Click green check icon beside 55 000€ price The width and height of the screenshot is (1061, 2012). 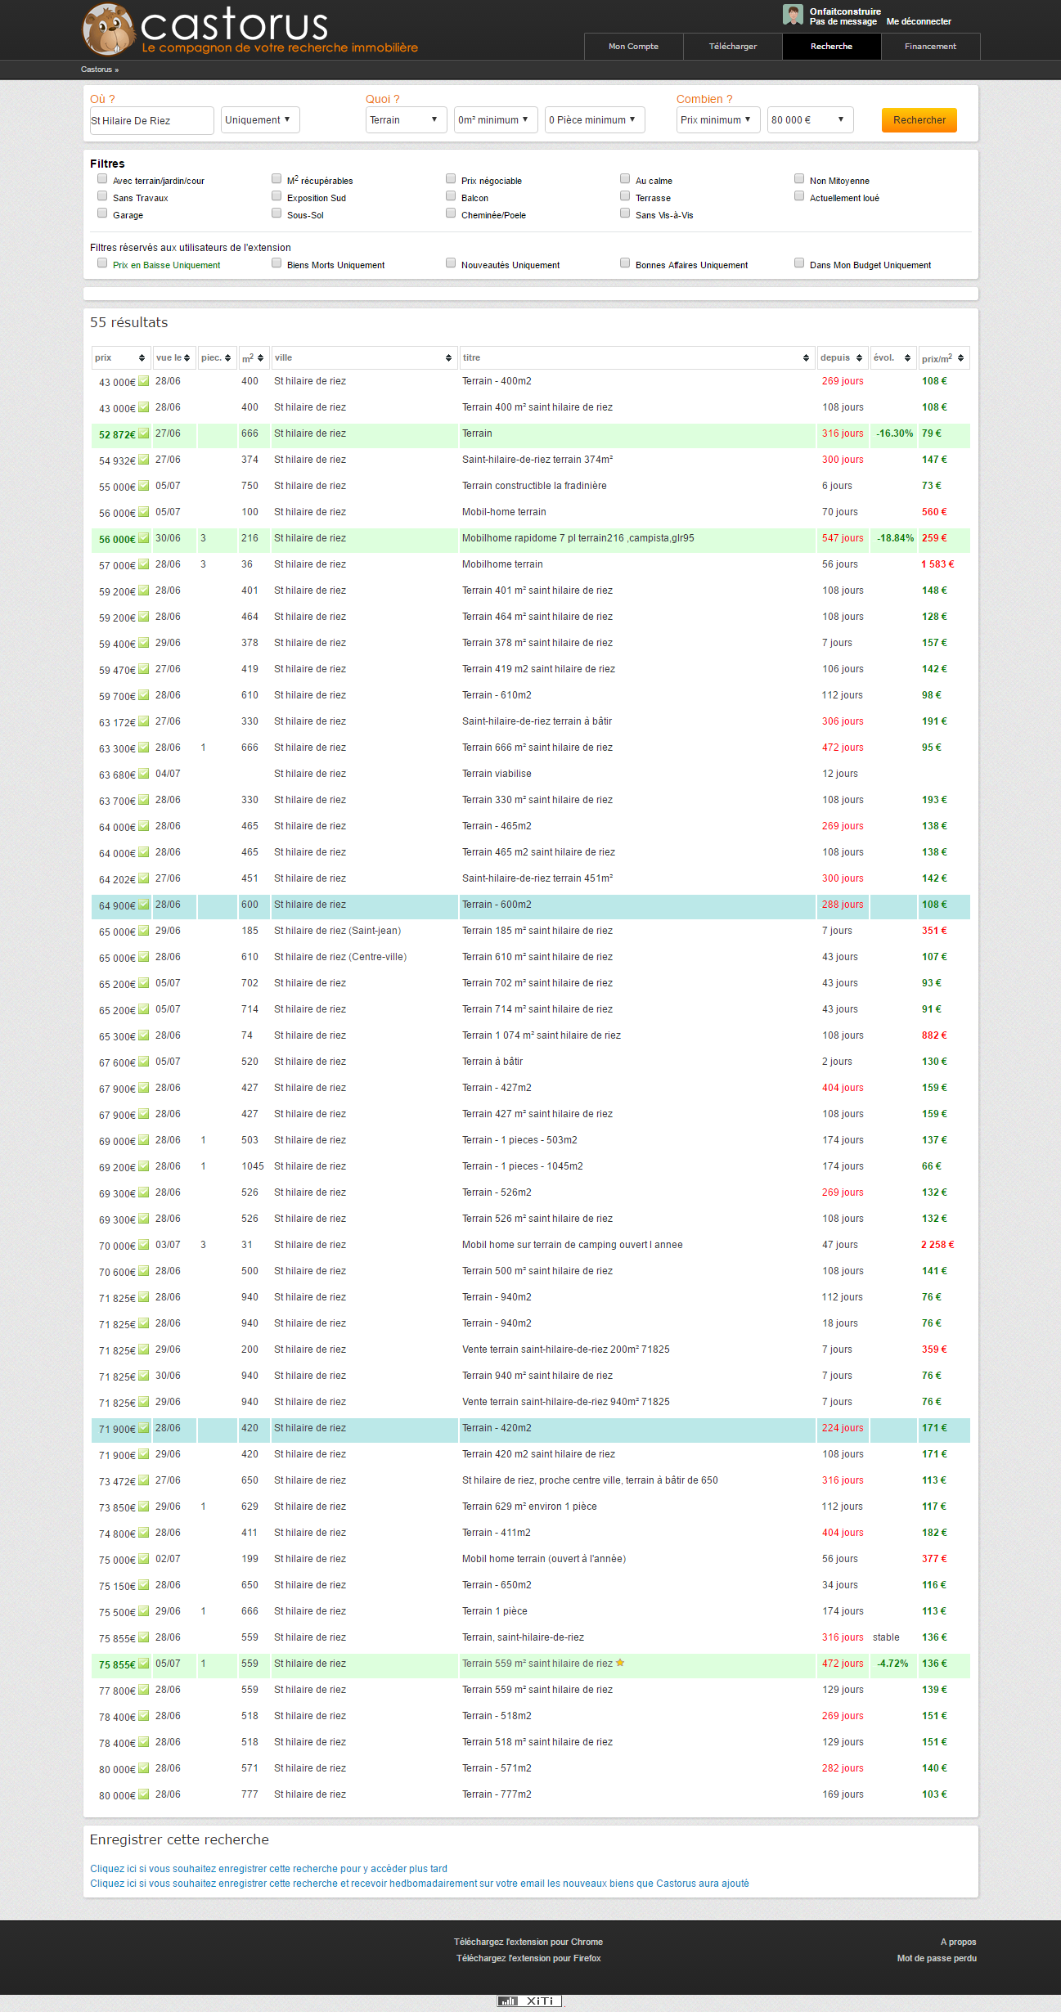point(144,486)
